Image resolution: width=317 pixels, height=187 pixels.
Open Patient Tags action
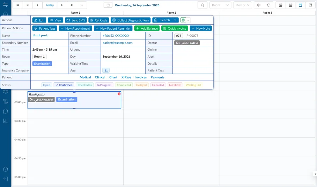[x=45, y=28]
